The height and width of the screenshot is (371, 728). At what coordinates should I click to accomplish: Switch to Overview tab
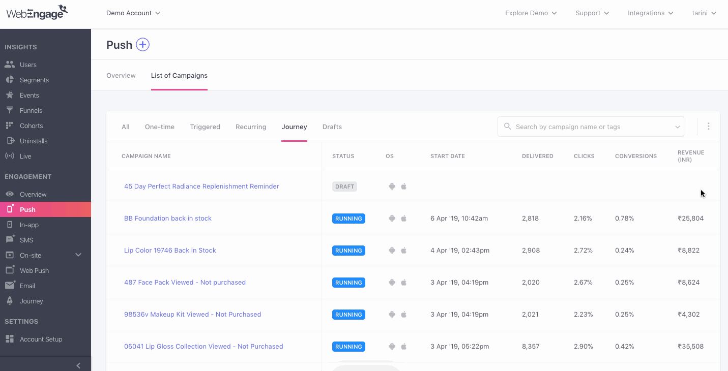click(x=121, y=75)
